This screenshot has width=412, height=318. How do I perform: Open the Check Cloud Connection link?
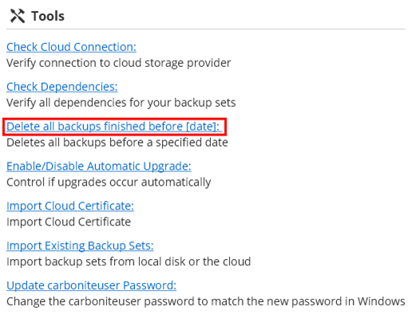pyautogui.click(x=71, y=47)
